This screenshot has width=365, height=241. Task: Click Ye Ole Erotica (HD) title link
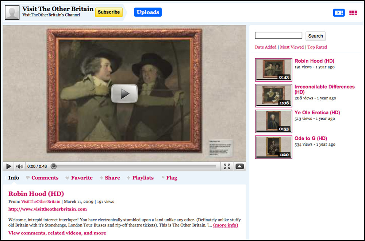[317, 112]
